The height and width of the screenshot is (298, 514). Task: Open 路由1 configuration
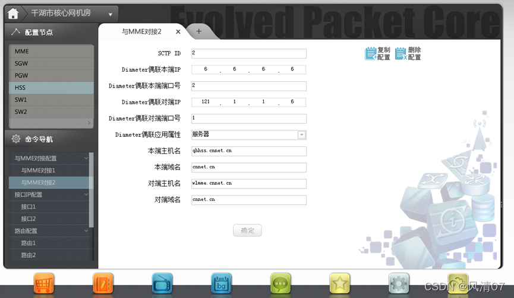pos(49,243)
